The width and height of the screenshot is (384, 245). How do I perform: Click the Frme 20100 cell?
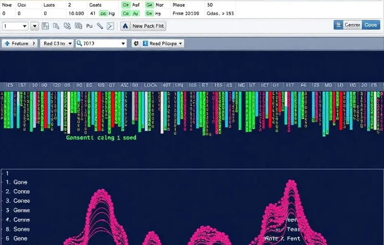(186, 13)
